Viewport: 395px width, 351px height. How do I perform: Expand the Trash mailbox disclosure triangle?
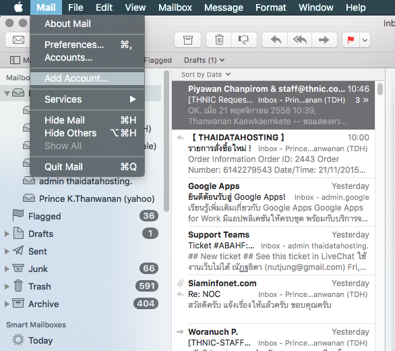(7, 286)
